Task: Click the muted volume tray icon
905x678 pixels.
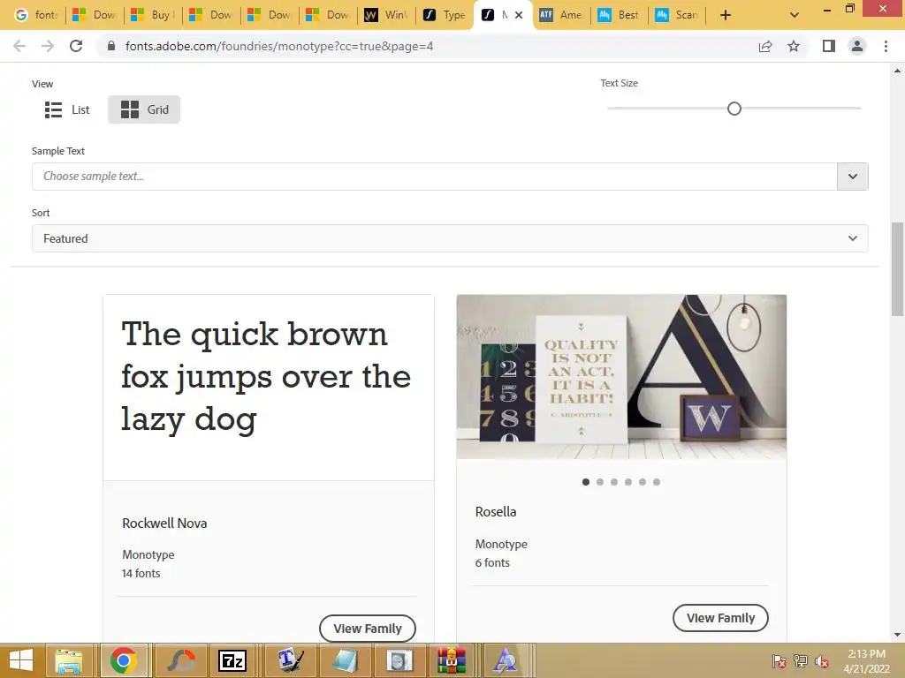Action: [822, 661]
